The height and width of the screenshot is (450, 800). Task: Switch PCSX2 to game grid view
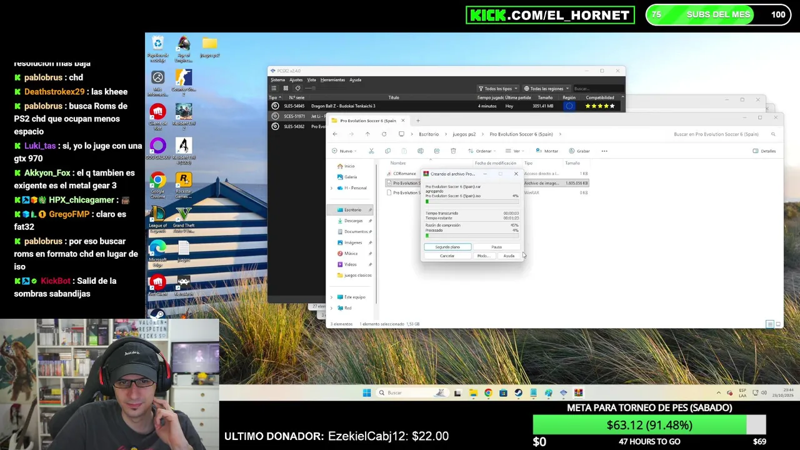(x=286, y=88)
